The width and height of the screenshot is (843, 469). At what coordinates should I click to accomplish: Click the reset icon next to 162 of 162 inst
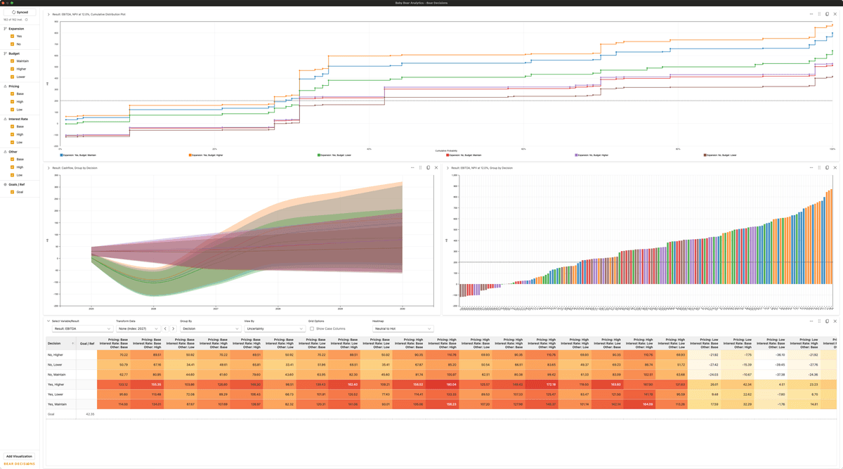pyautogui.click(x=27, y=19)
